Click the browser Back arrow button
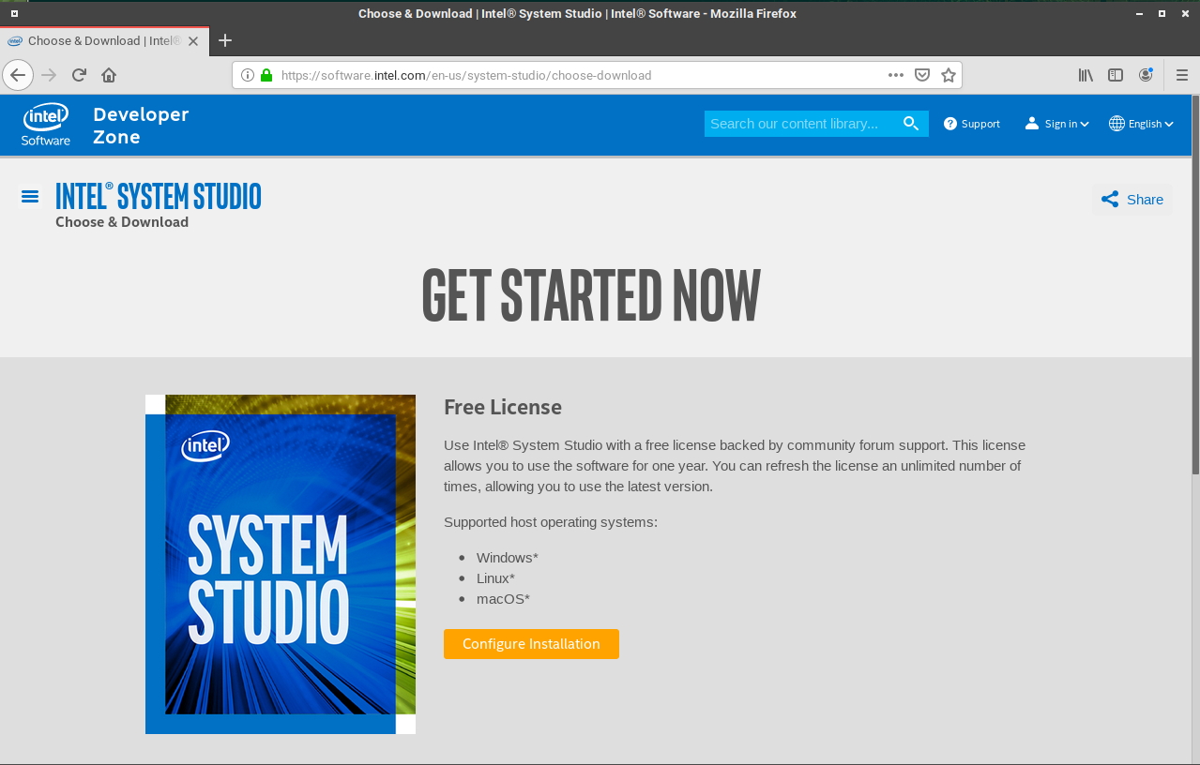The height and width of the screenshot is (765, 1200). pos(18,75)
